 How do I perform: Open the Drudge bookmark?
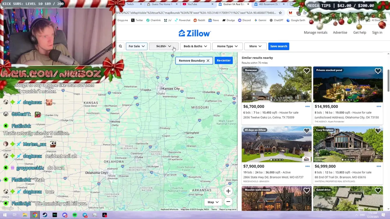(x=229, y=20)
